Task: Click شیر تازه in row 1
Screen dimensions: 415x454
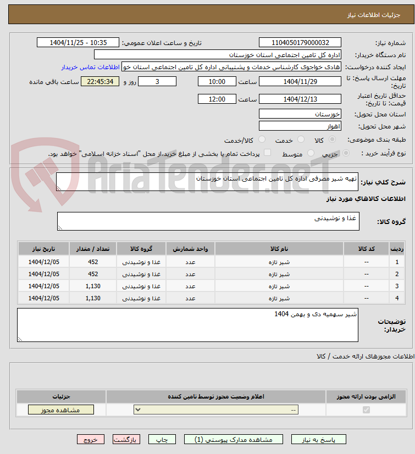Action: click(279, 262)
